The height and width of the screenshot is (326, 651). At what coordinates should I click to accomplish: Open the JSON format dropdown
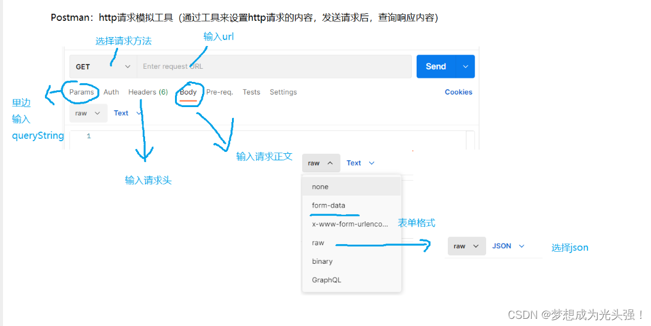(508, 246)
